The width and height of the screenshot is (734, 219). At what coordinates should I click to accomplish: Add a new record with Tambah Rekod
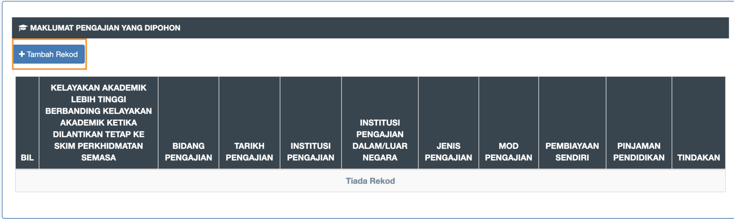pos(49,54)
